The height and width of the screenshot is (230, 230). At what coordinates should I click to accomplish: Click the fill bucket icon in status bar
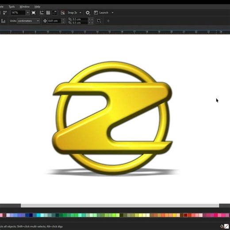point(222,226)
